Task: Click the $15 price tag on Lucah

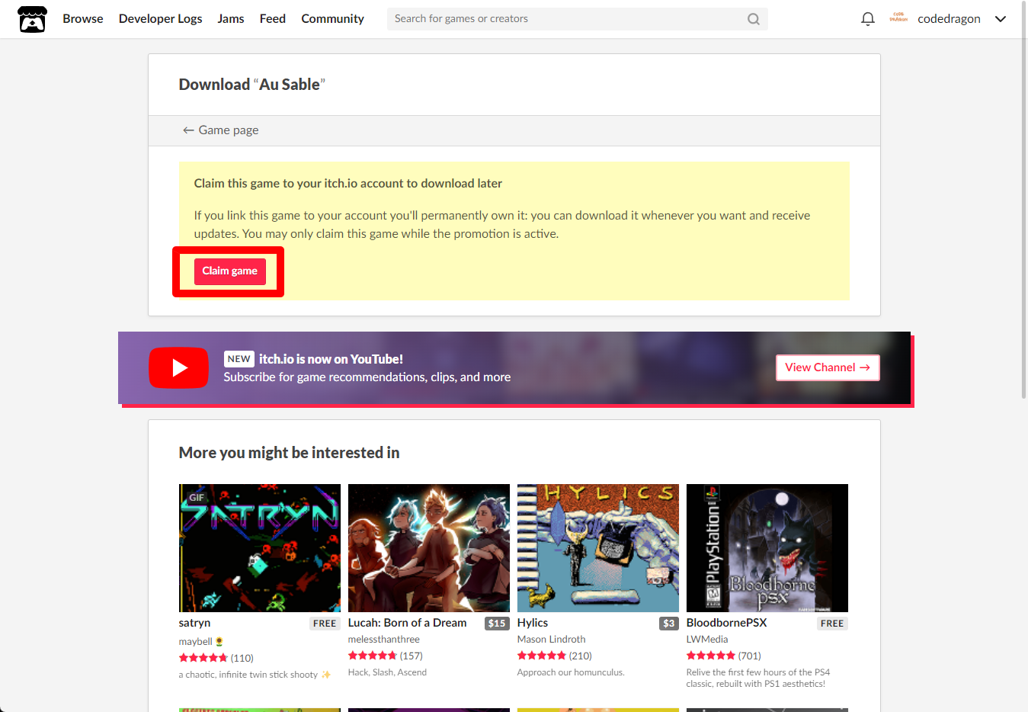Action: point(497,624)
